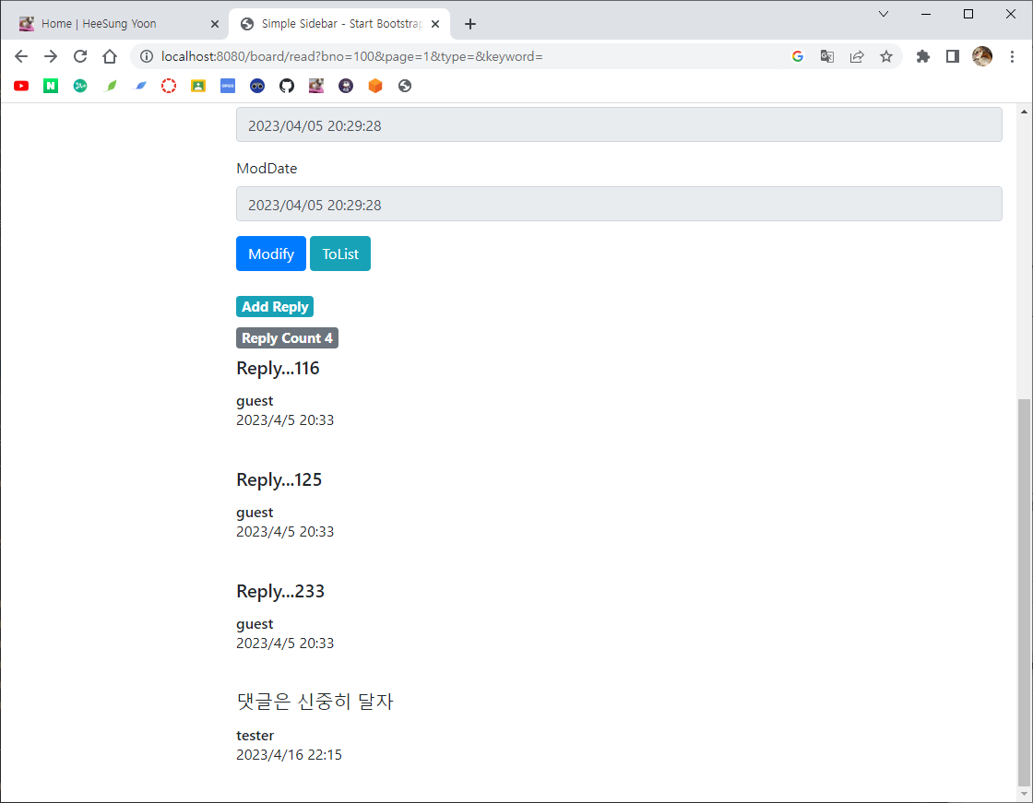Viewport: 1033px width, 803px height.
Task: Open the pink photo avatar bookmark
Action: [316, 86]
